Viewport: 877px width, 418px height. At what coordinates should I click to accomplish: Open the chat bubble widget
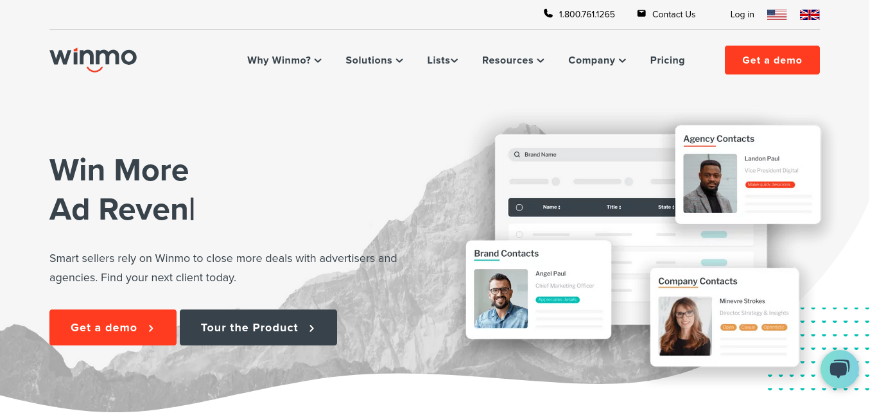(840, 369)
